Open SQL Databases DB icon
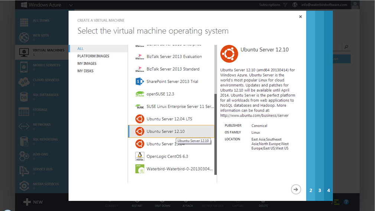This screenshot has width=375, height=211. [x=24, y=97]
